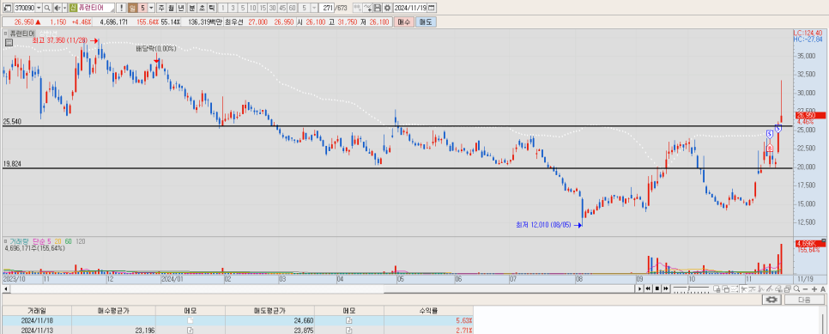The width and height of the screenshot is (829, 334).
Task: Enlarge chart with plus icon
Action: click(814, 289)
